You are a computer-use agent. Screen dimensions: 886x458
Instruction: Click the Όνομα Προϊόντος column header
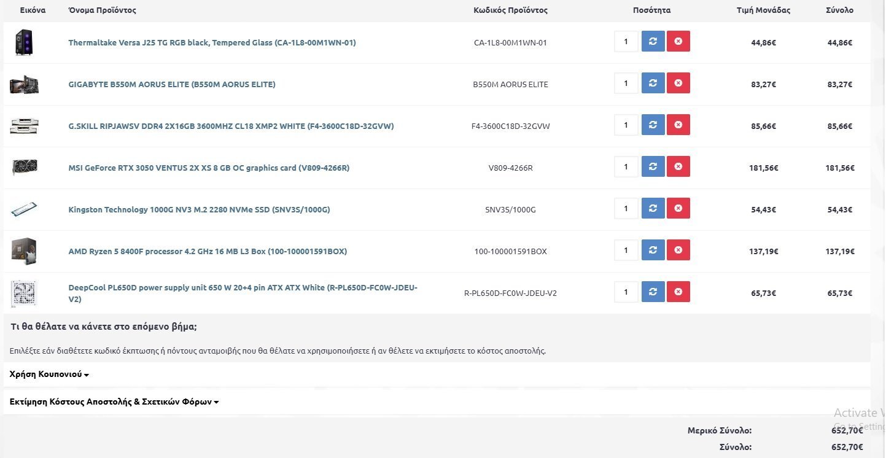coord(102,10)
